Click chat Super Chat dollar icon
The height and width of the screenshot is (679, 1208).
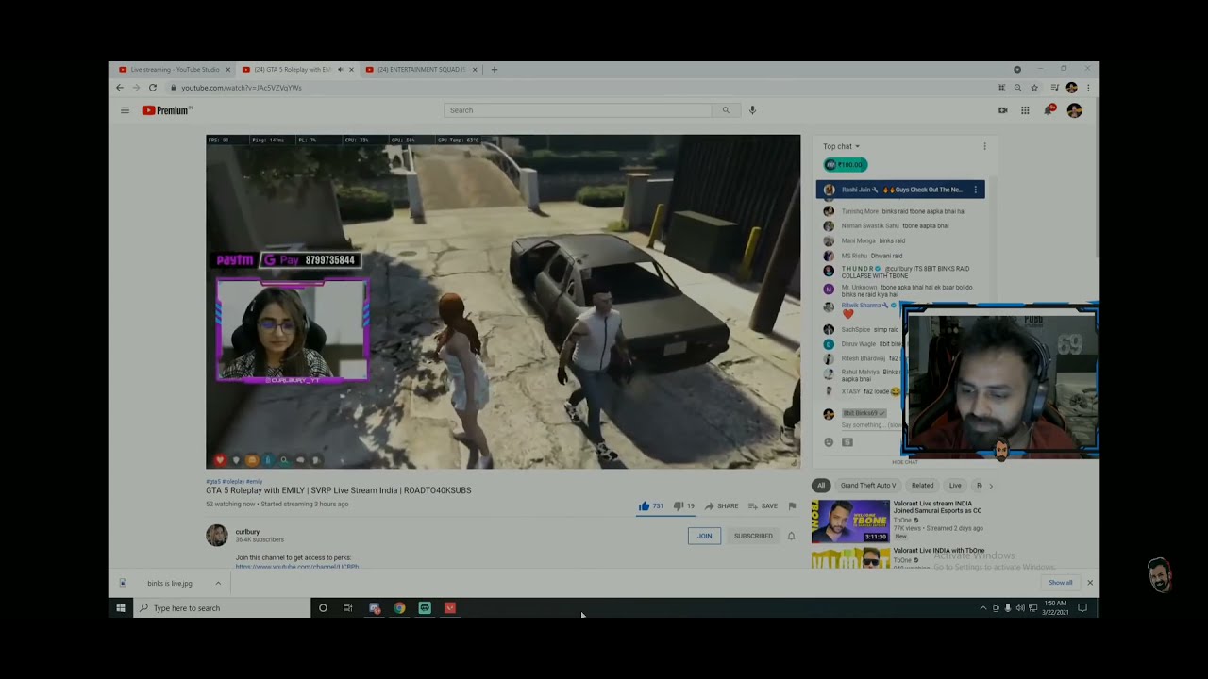(847, 442)
